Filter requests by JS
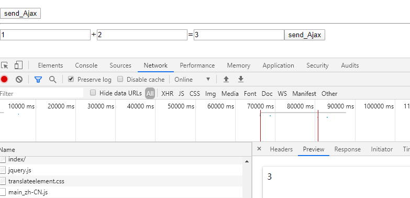 181,94
